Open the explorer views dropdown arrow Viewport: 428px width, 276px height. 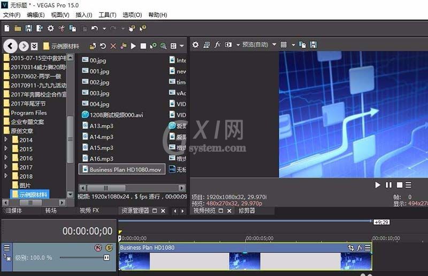(x=182, y=46)
